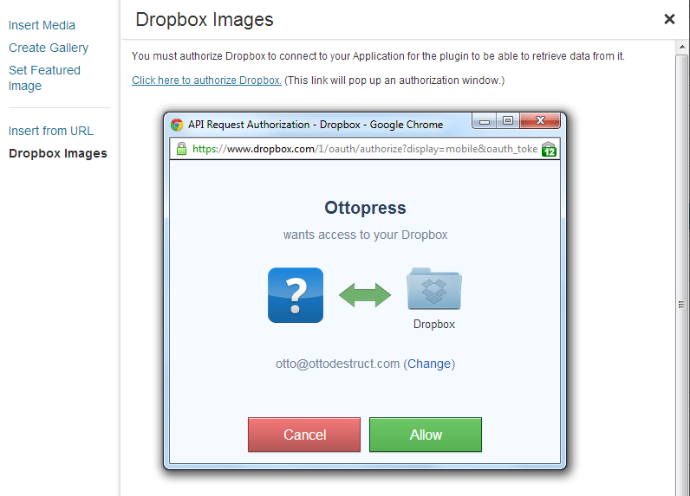The height and width of the screenshot is (496, 690).
Task: Click the Dropbox label under folder
Action: pyautogui.click(x=434, y=325)
